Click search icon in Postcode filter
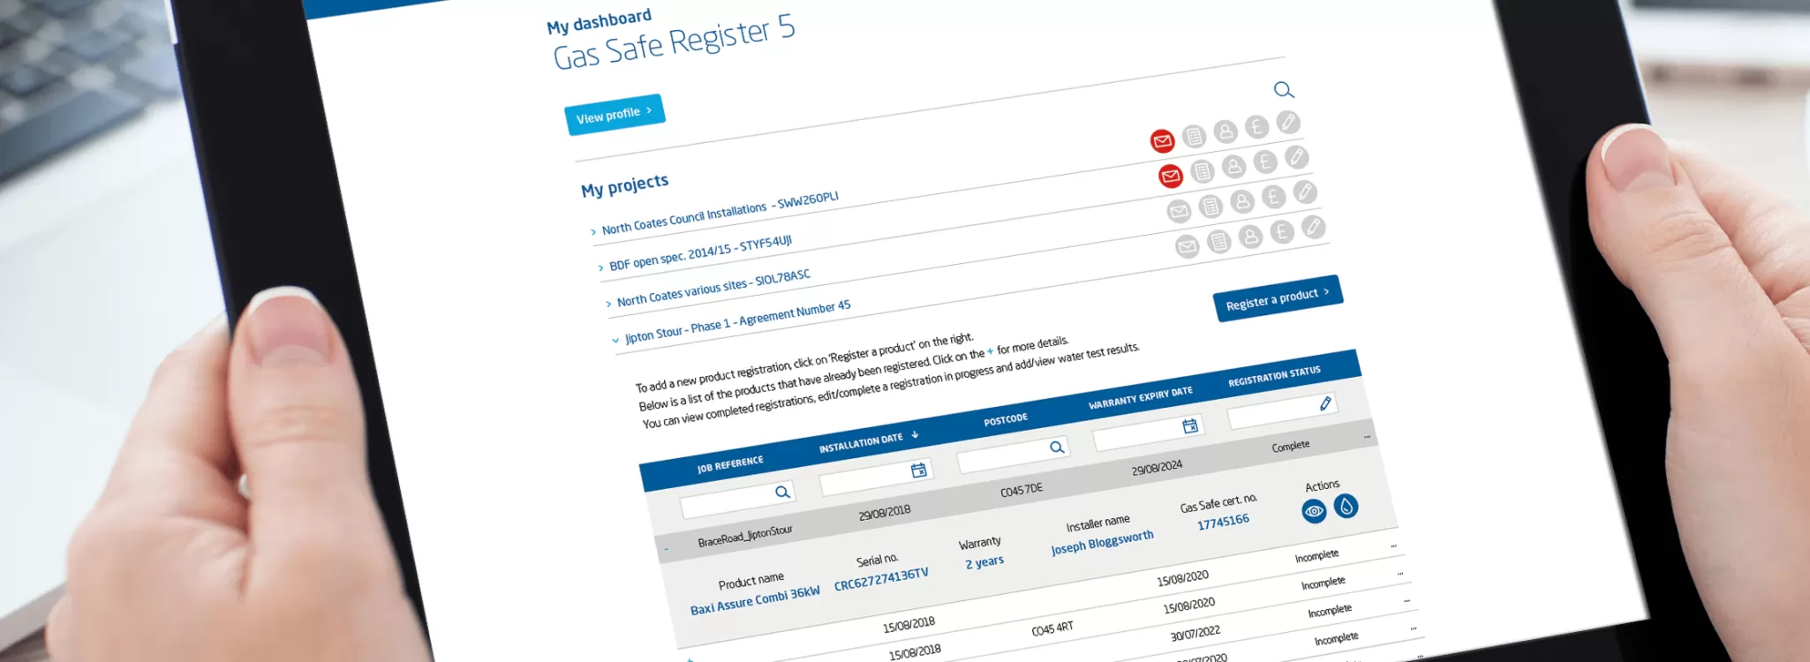This screenshot has height=662, width=1810. point(1057,448)
